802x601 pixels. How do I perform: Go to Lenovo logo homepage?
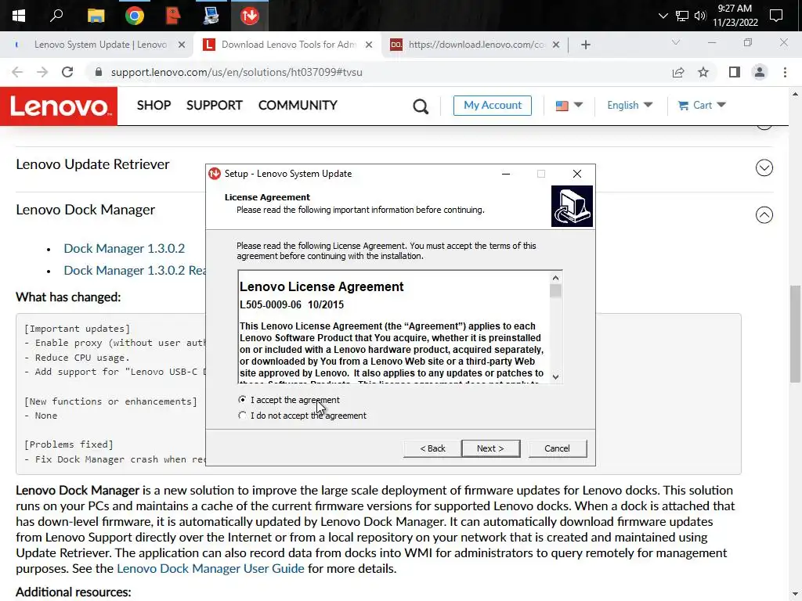click(59, 106)
